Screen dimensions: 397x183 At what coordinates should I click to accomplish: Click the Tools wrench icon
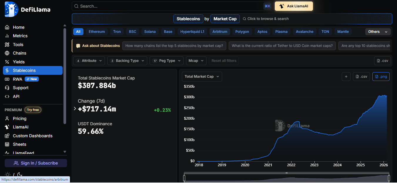click(x=7, y=45)
